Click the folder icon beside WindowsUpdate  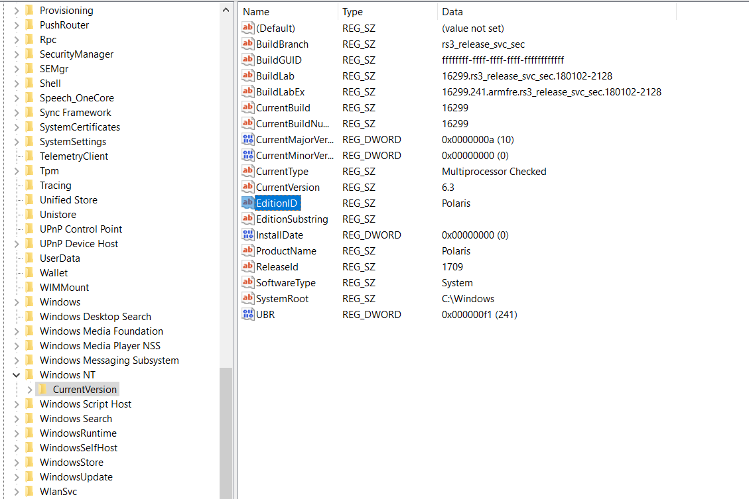point(28,476)
